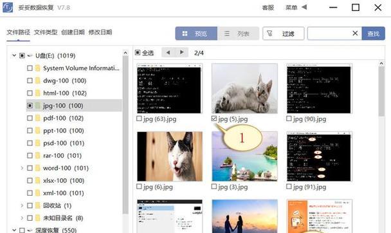This screenshot has height=233, width=391.
Task: Open the 客服 customer service link
Action: click(x=268, y=8)
